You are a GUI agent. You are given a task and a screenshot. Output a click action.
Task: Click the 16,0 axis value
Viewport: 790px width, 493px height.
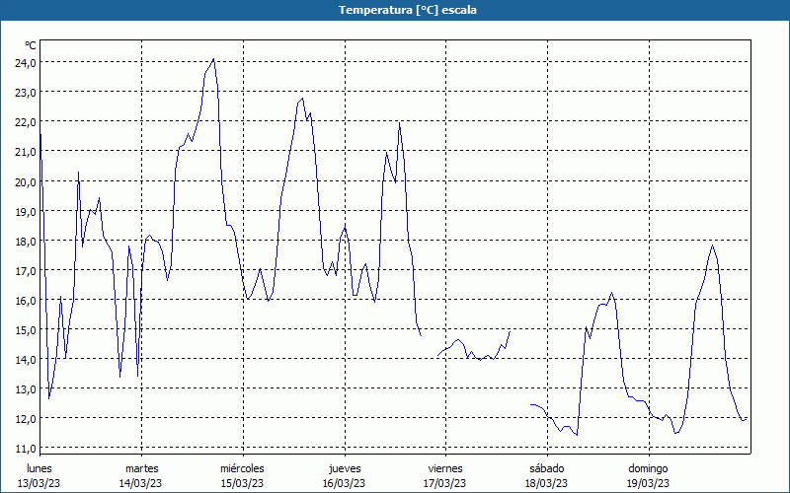pyautogui.click(x=27, y=301)
